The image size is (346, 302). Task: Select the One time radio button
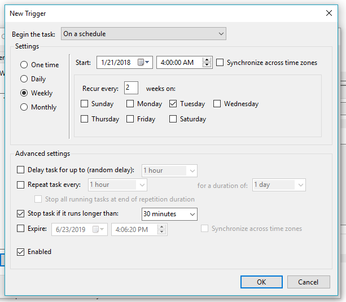(x=24, y=65)
